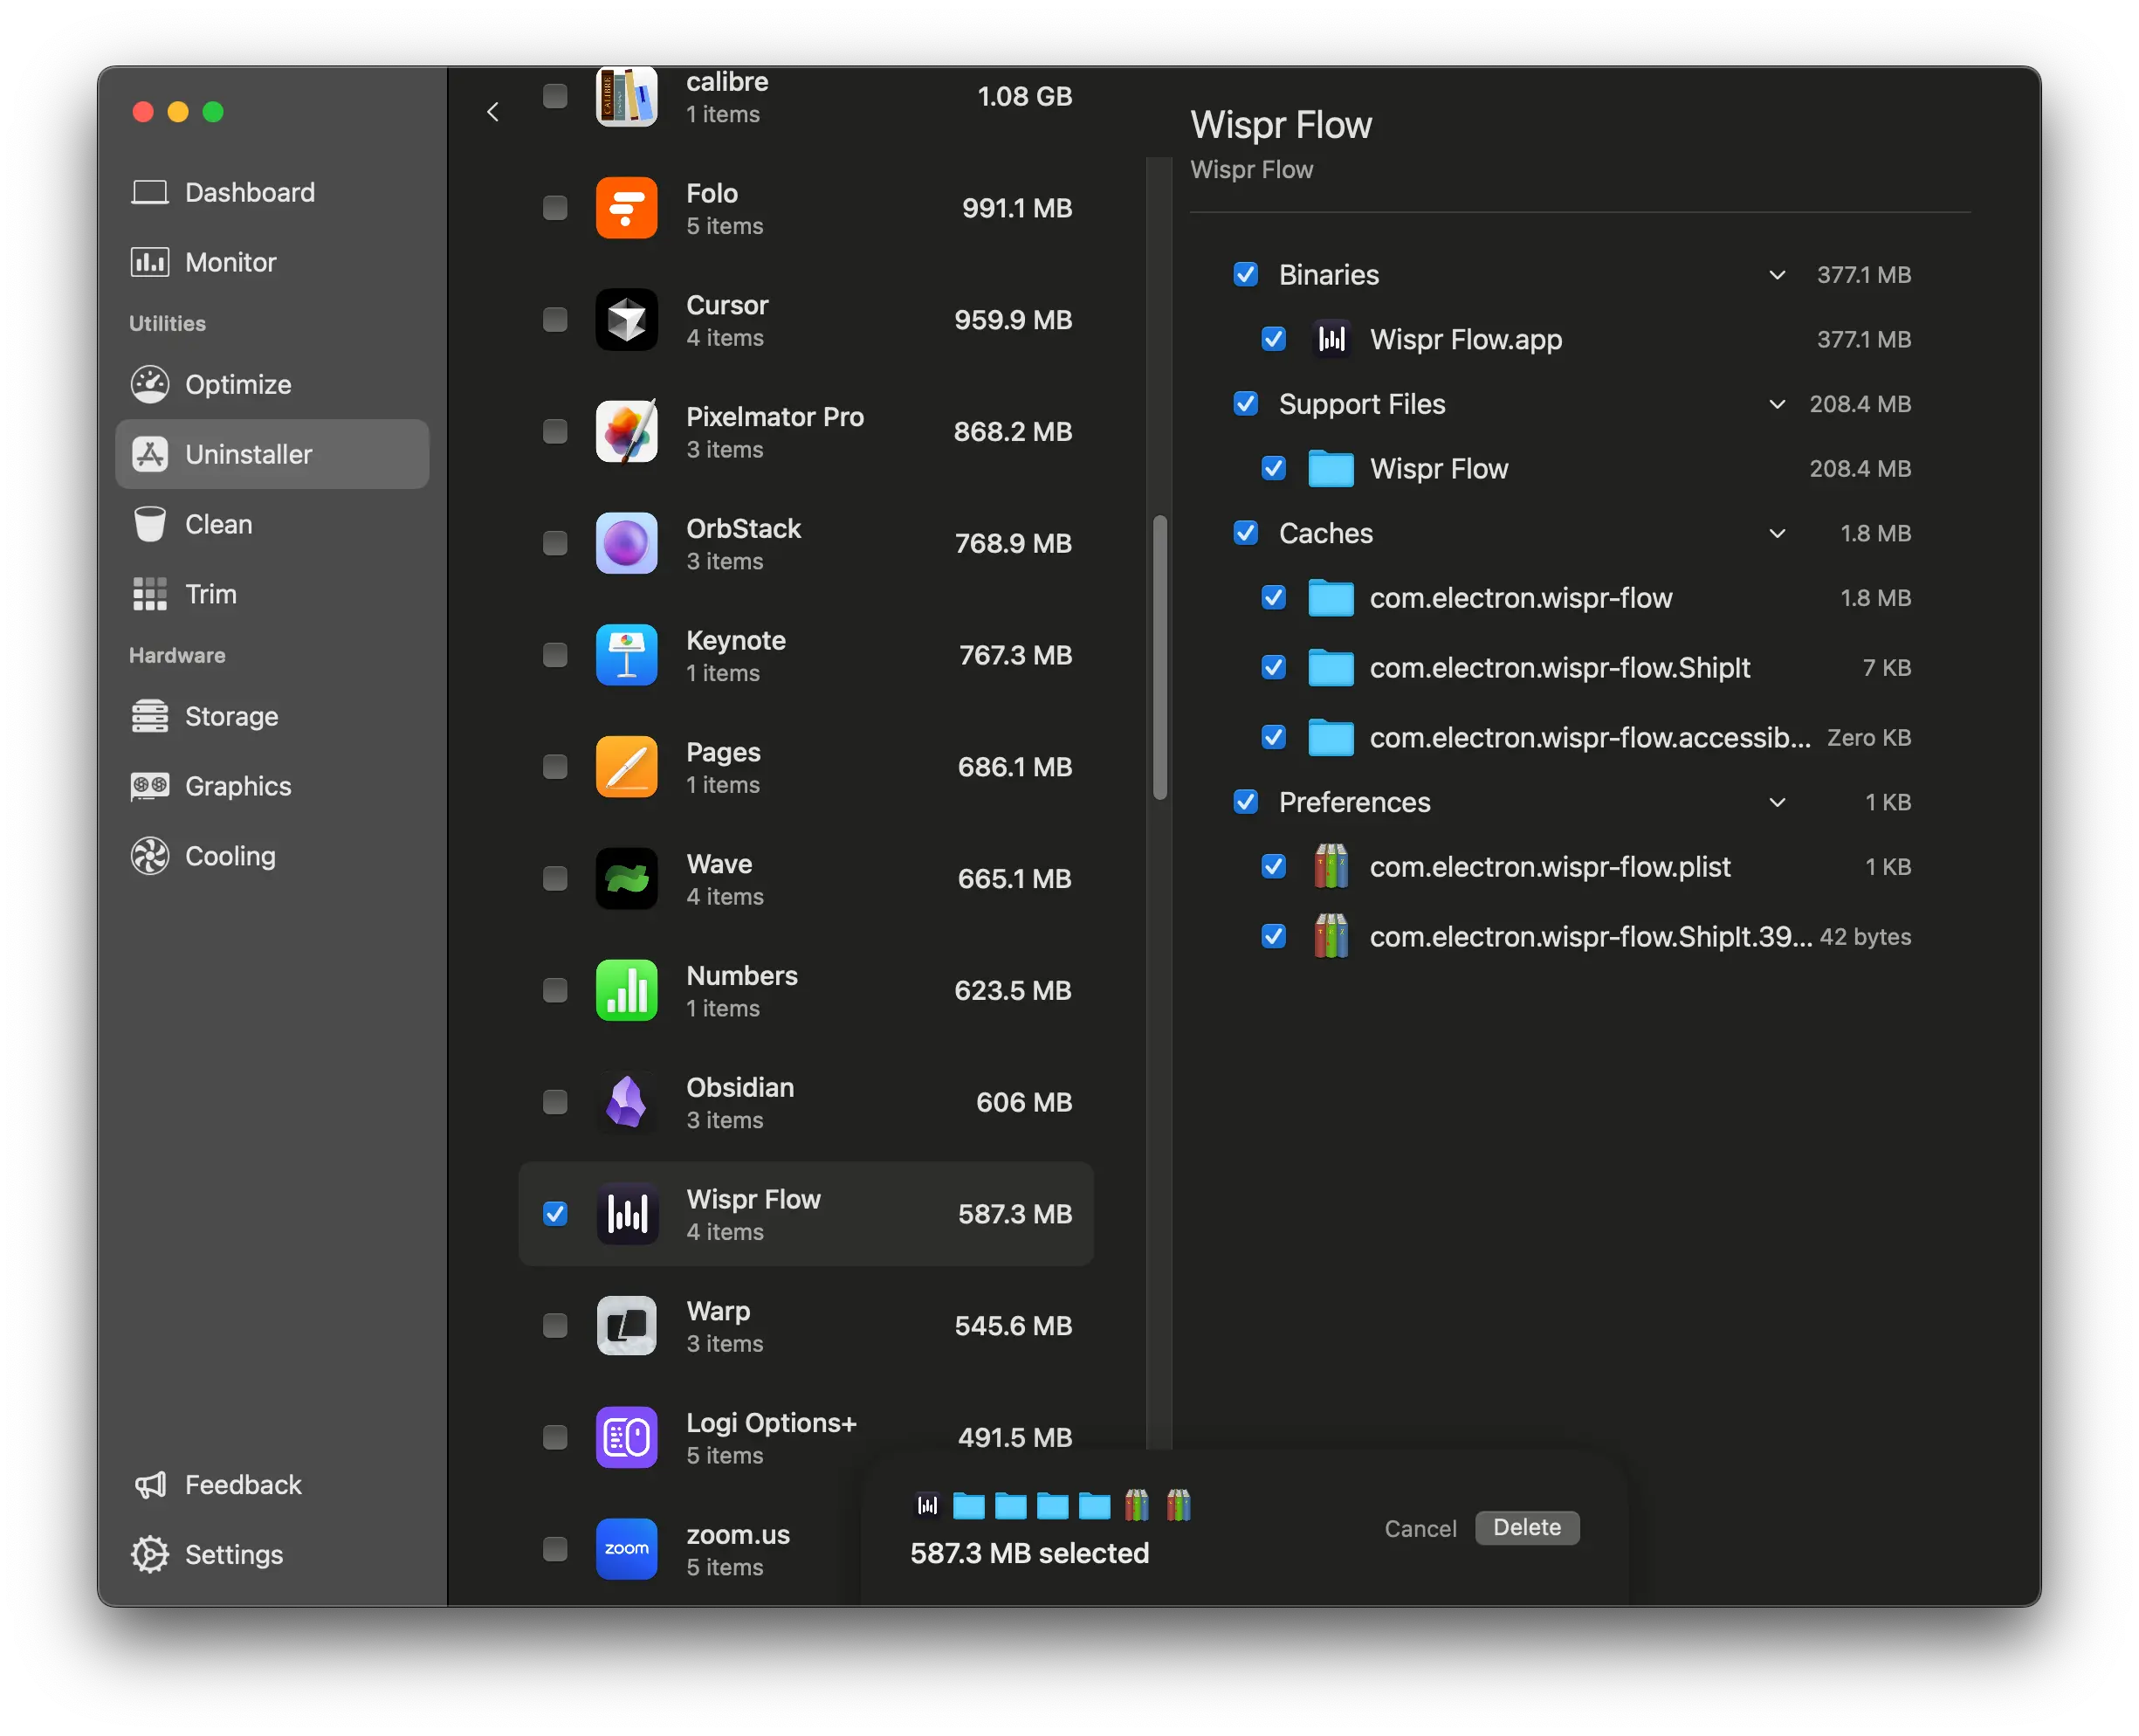Click the OrbStack app icon
This screenshot has height=1736, width=2139.
point(627,543)
